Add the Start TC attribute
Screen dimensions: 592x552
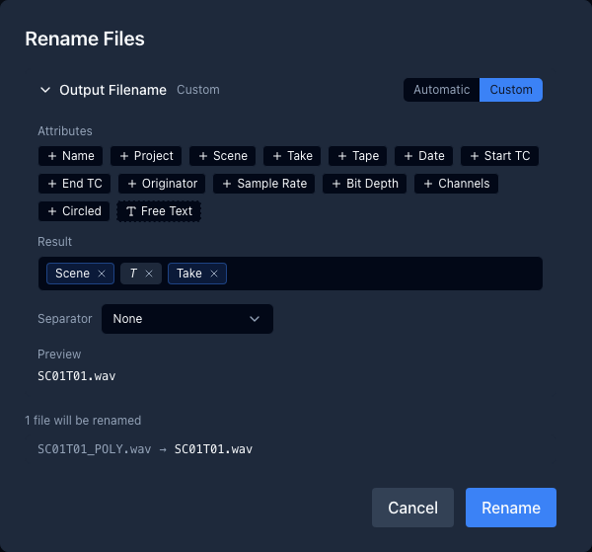[x=499, y=156]
